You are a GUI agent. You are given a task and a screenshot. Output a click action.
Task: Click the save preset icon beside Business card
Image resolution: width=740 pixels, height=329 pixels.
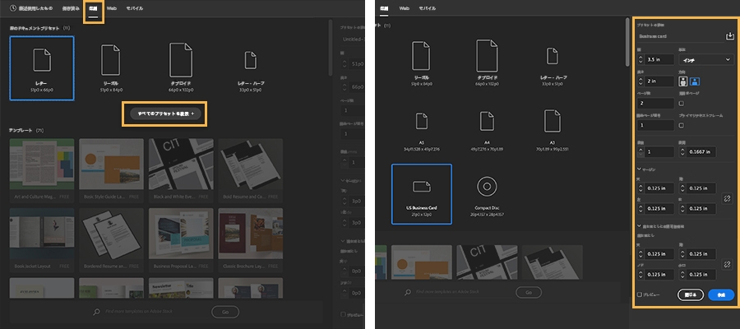pos(729,36)
